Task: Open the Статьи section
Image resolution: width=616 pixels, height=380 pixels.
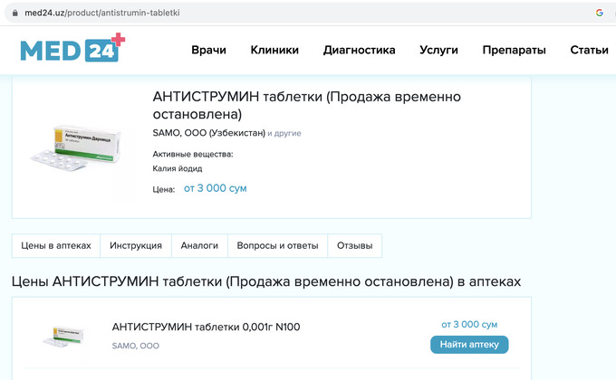Action: coord(589,50)
